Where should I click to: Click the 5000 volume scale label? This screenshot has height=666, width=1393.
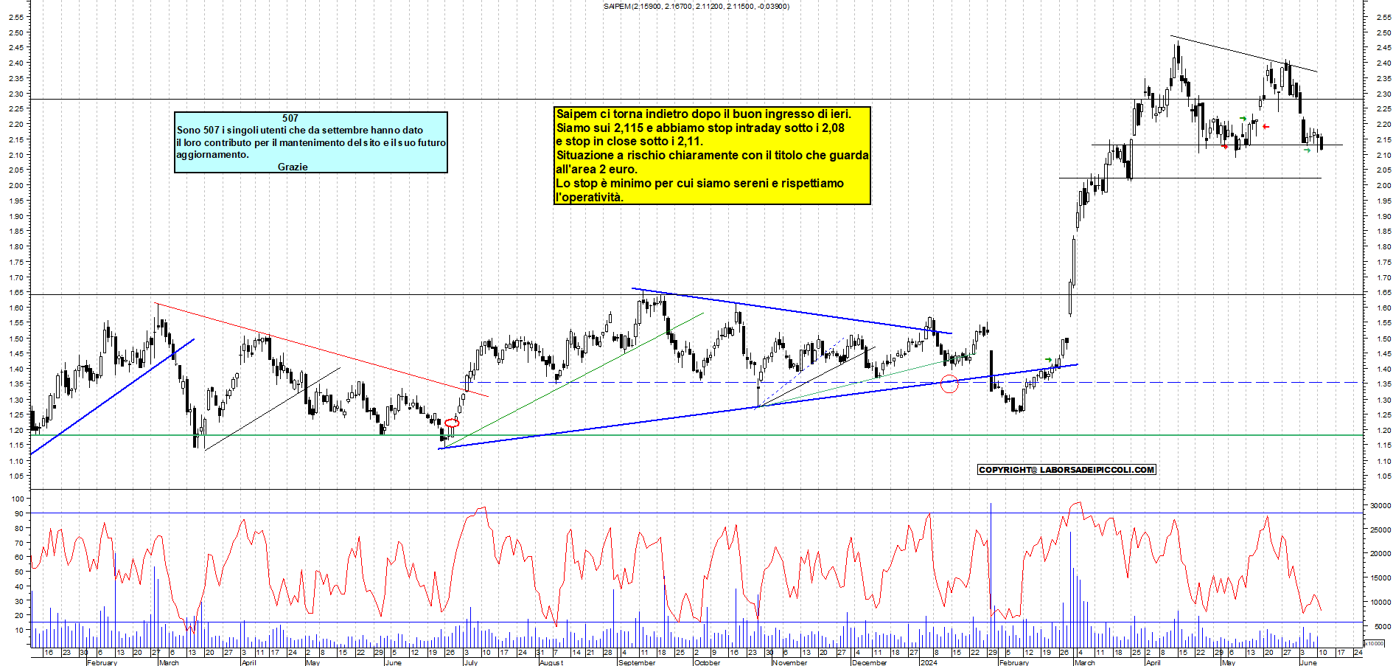click(1383, 627)
